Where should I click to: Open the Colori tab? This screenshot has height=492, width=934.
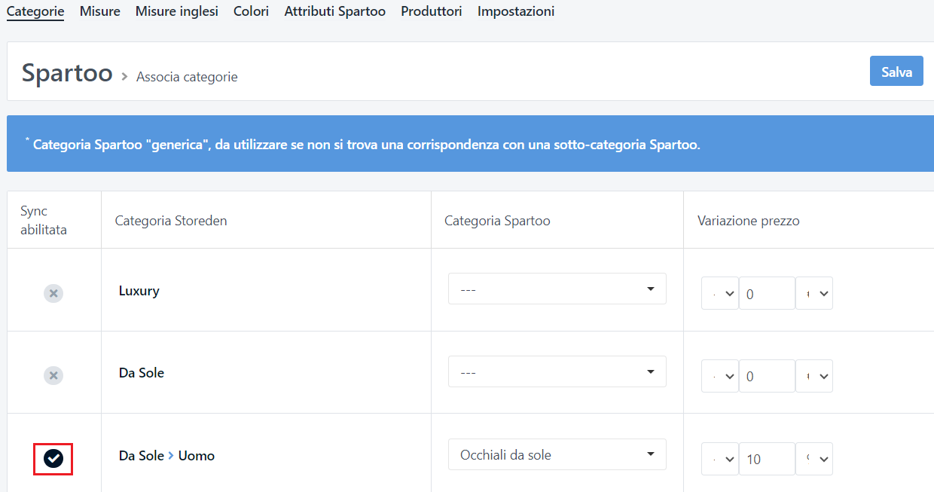click(x=252, y=11)
